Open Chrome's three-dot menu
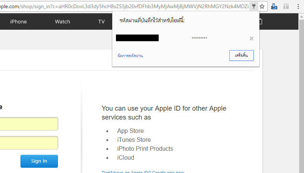The image size is (304, 173). click(298, 6)
